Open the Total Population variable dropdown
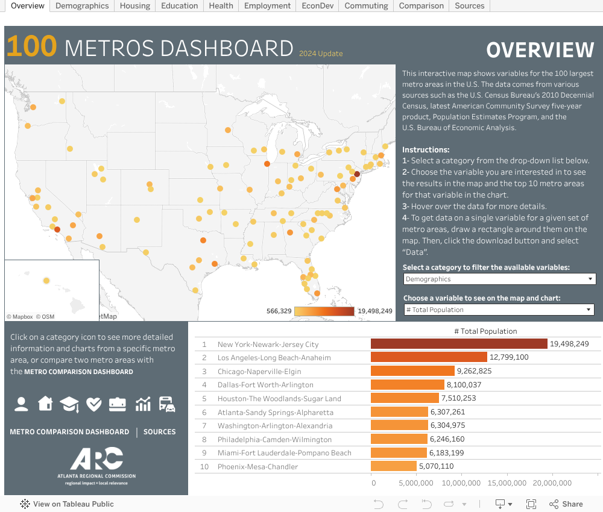603x512 pixels. click(499, 310)
